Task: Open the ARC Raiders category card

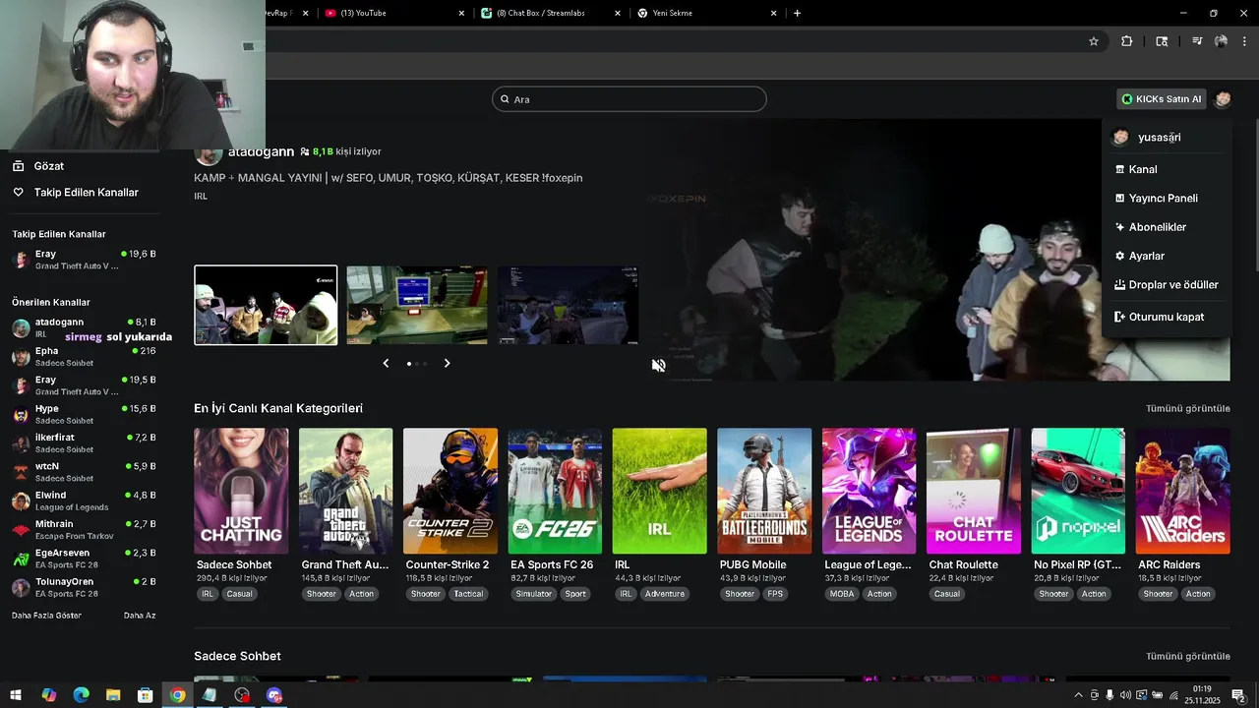Action: (1182, 491)
